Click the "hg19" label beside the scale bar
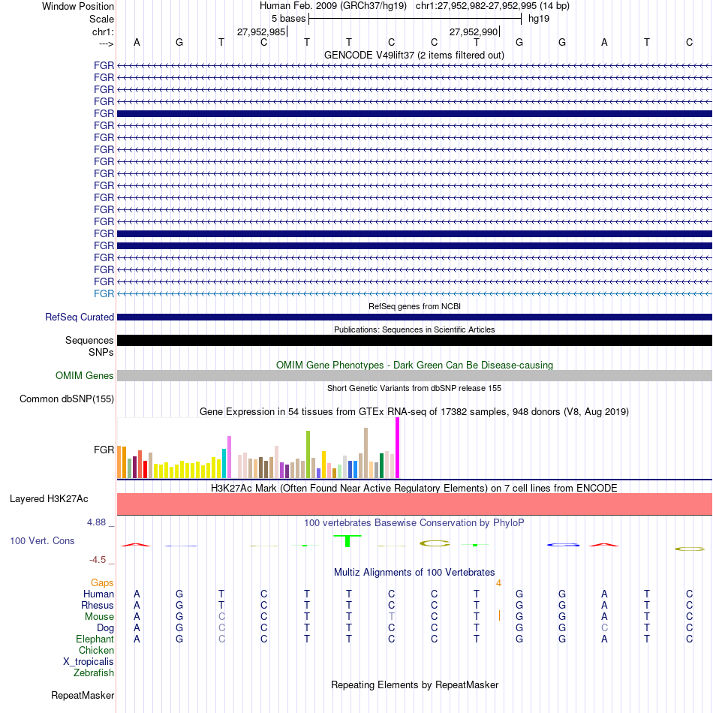 point(539,19)
